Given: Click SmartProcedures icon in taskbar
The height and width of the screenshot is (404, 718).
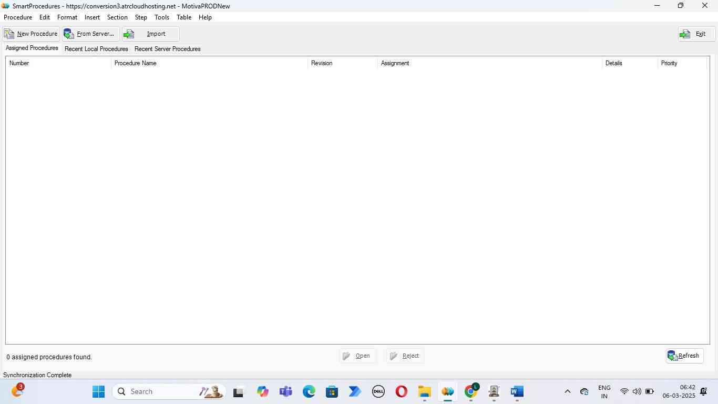Looking at the screenshot, I should click(447, 392).
